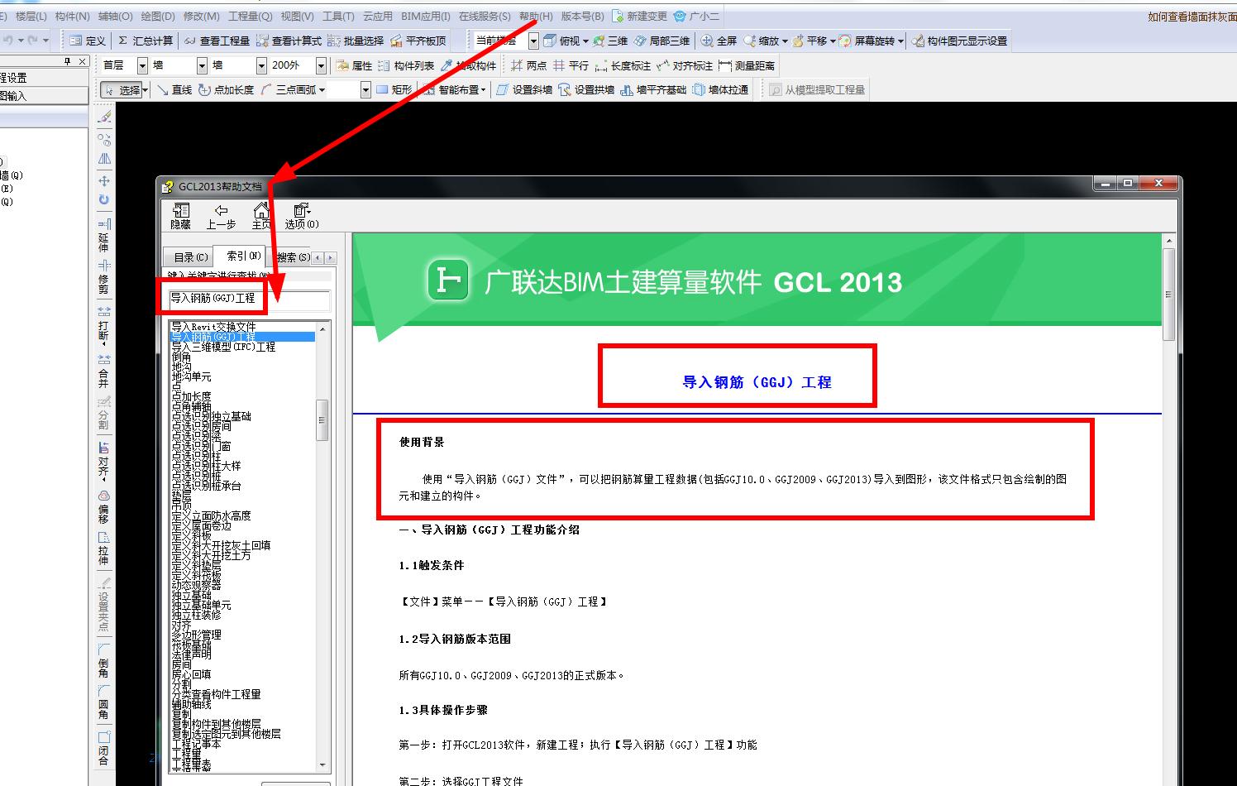The image size is (1237, 786).
Task: Select 导入Revit交换文件 index entry
Action: point(214,327)
